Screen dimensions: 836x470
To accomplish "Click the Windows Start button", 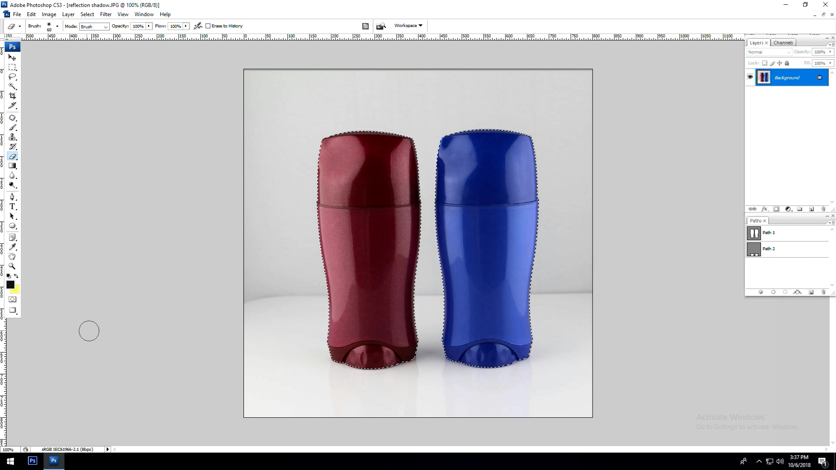I will coord(10,461).
